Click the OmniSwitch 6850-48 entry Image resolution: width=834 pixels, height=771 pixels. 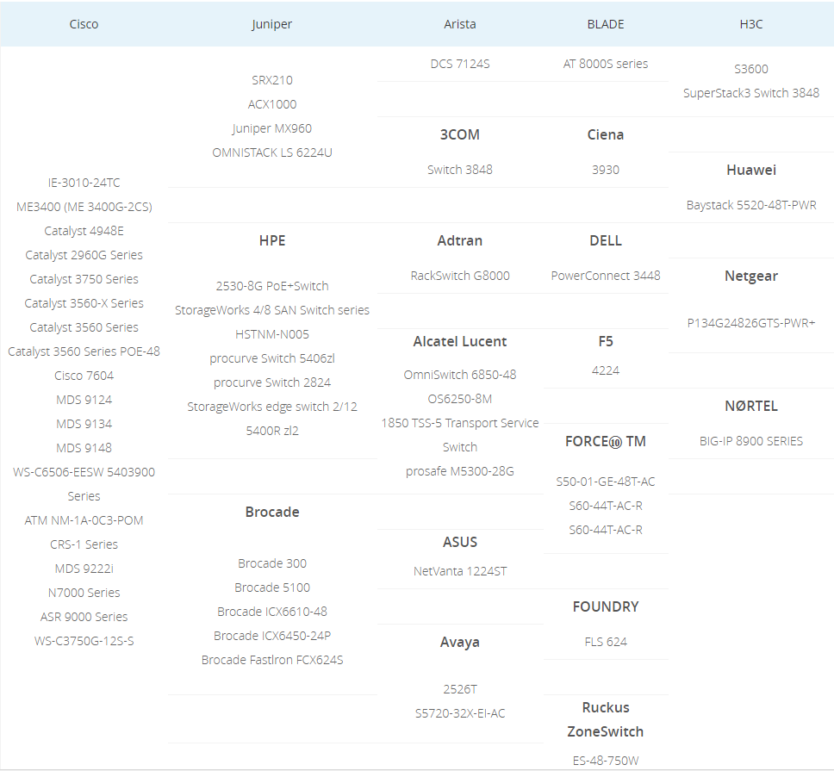coord(459,375)
